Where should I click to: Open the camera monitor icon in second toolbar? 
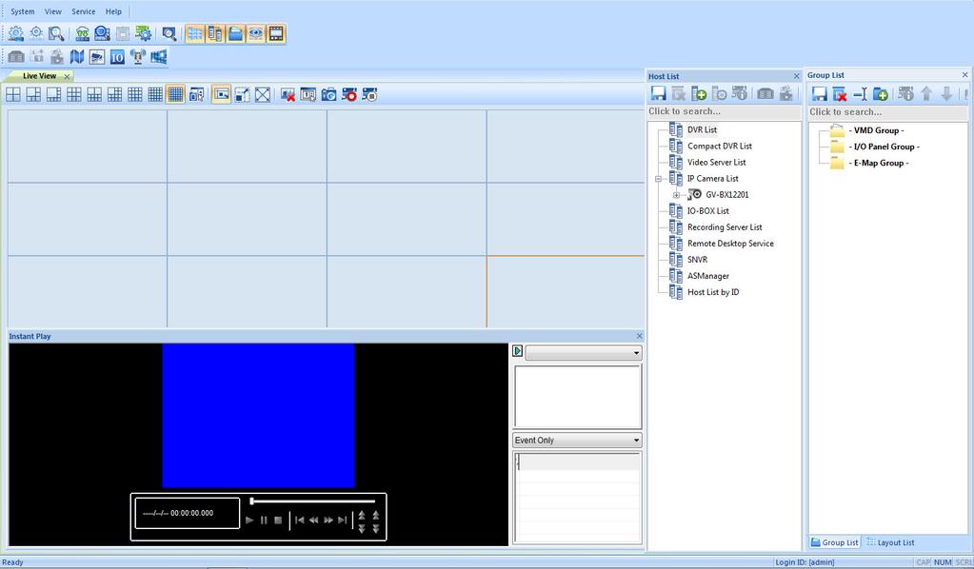coord(97,57)
